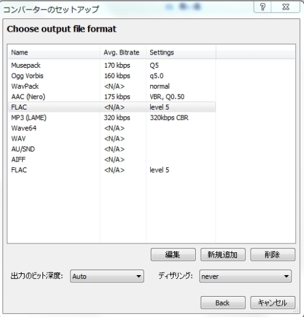Click the q5.0 settings cell
The height and width of the screenshot is (317, 304).
156,75
